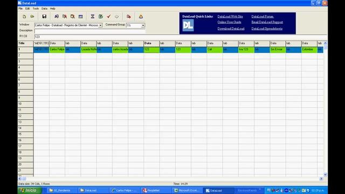
Task: Select row header 12
Action: 25,116
